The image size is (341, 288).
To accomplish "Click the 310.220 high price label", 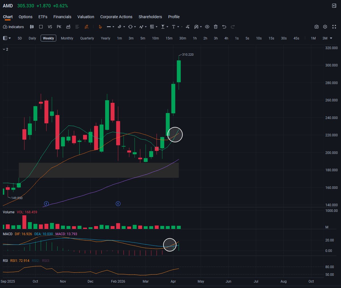I will coord(188,55).
